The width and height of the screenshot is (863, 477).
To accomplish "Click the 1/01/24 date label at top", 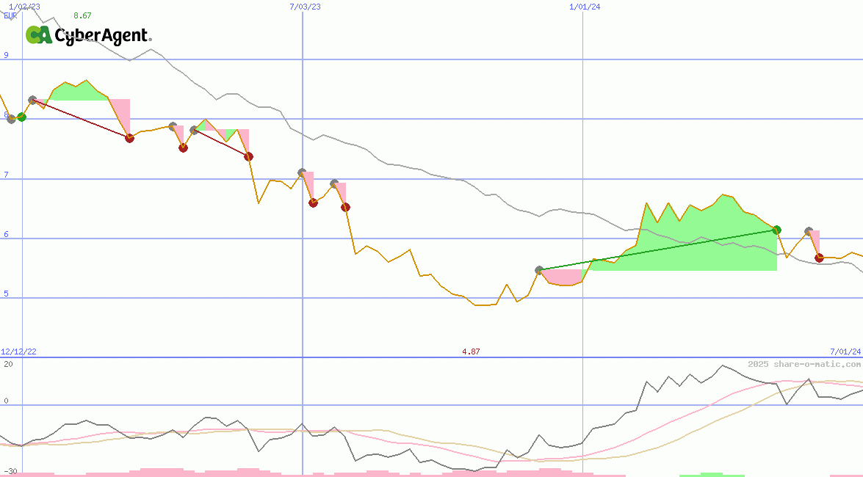I will 585,7.
